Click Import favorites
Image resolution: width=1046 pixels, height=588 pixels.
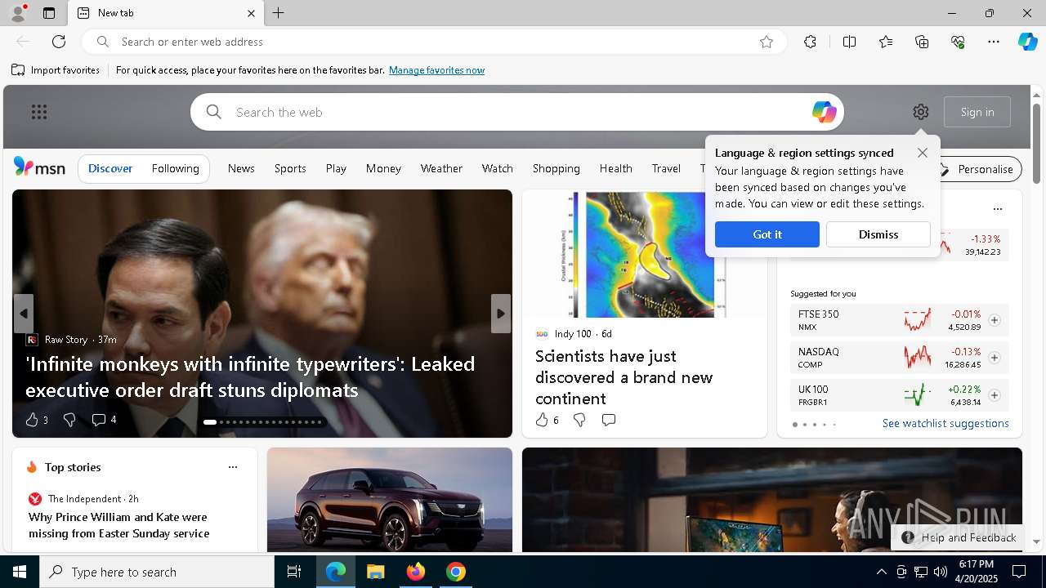(56, 70)
